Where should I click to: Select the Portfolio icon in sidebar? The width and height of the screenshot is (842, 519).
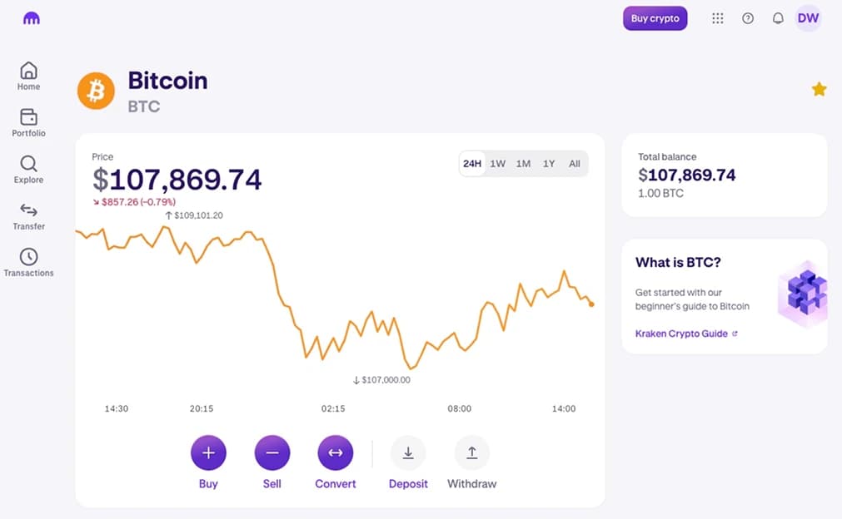[x=28, y=119]
